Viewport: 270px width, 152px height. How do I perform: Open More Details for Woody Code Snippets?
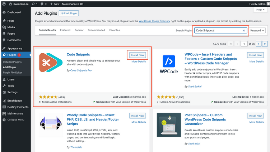(x=139, y=122)
